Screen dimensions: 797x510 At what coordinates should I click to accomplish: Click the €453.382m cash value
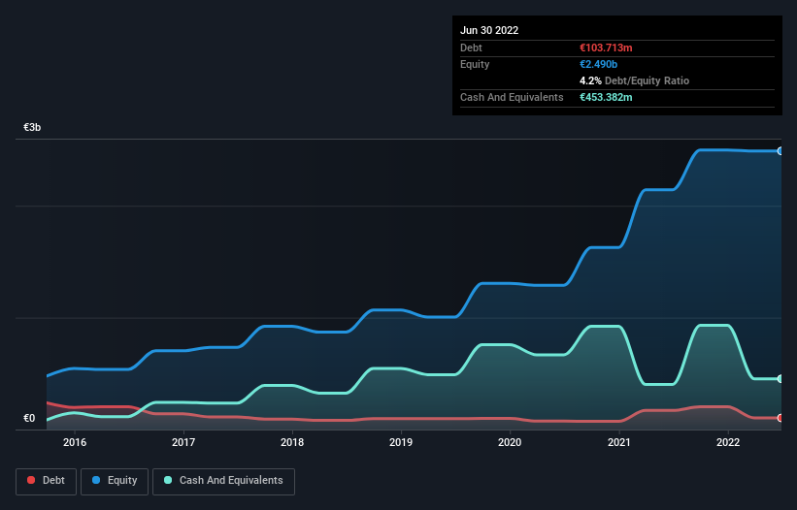(606, 97)
